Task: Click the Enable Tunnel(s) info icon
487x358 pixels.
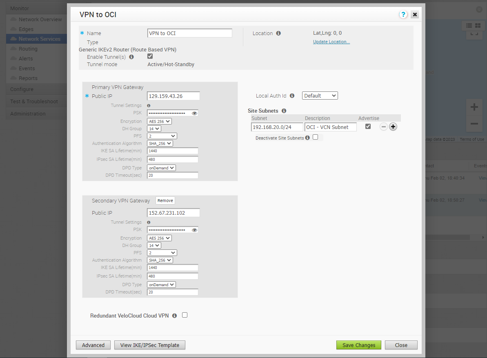Action: (x=131, y=57)
